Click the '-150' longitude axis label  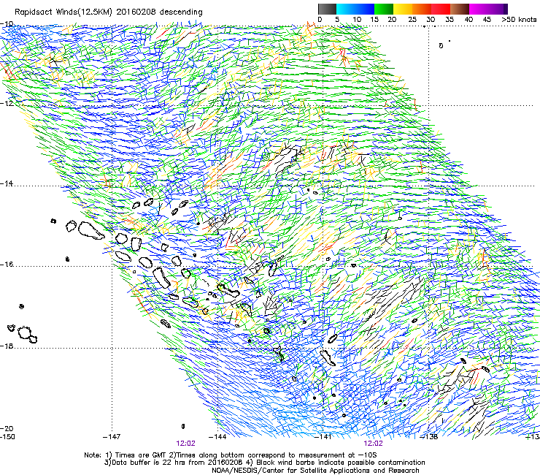pos(7,437)
